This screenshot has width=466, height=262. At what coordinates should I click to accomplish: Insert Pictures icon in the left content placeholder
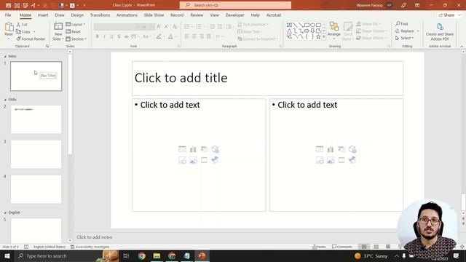click(193, 160)
